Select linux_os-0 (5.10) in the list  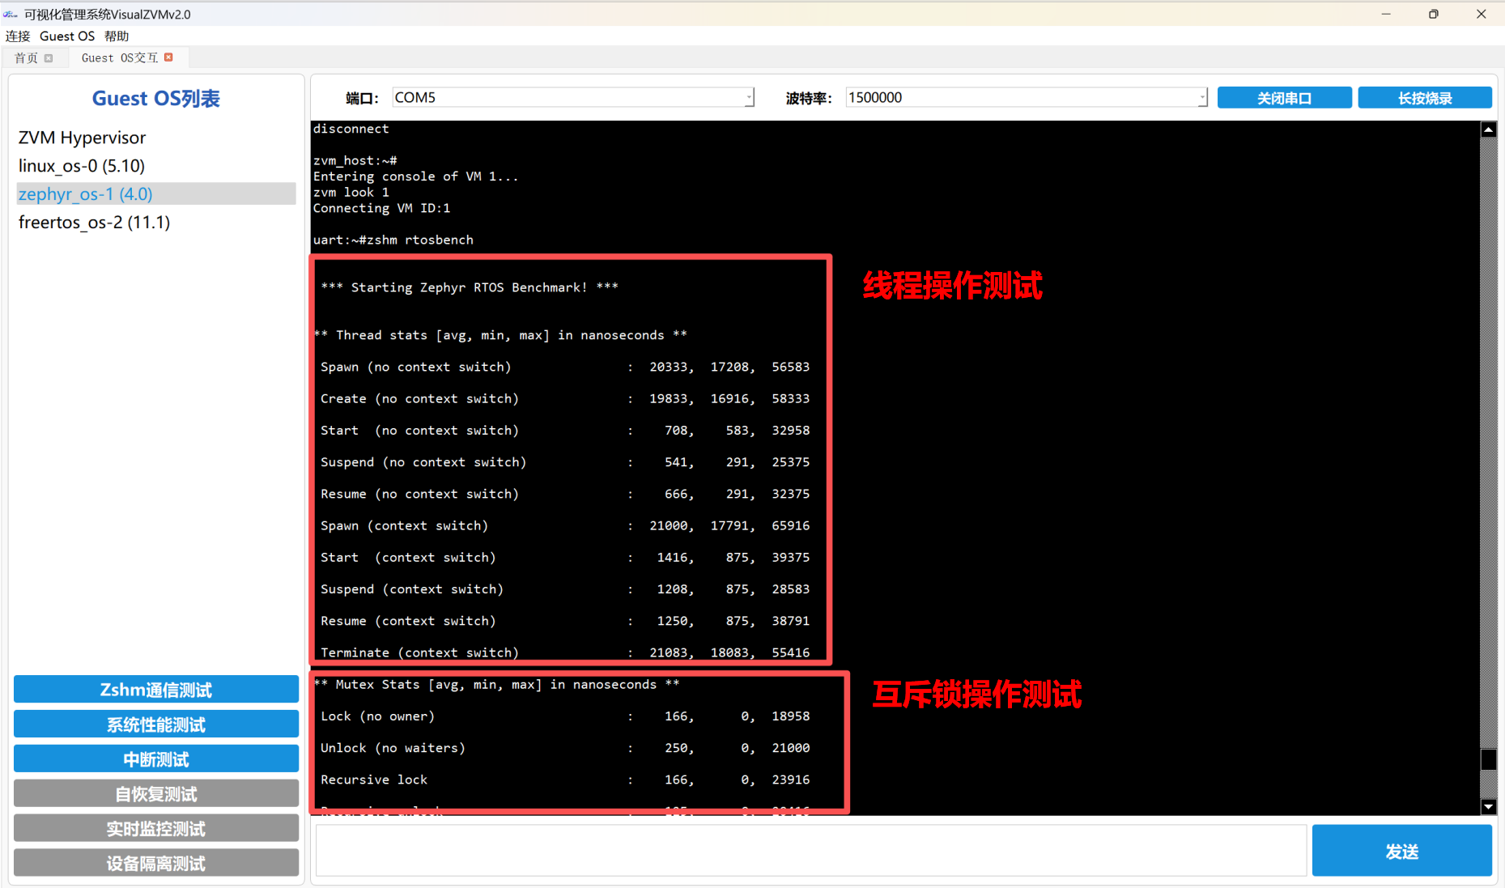(x=82, y=166)
